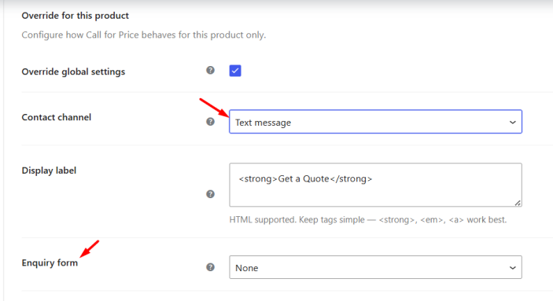Click the Contact channel label
553x301 pixels.
(57, 117)
